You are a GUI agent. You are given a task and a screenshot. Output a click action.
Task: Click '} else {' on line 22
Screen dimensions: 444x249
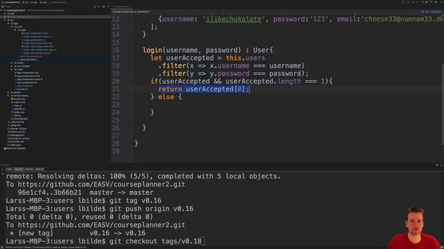click(x=166, y=97)
